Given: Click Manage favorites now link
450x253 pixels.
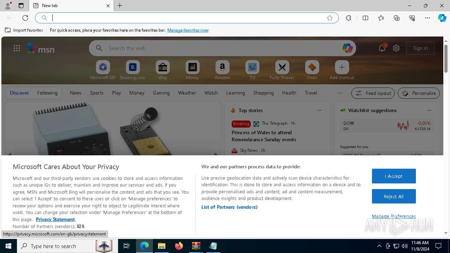Looking at the screenshot, I should click(x=188, y=30).
